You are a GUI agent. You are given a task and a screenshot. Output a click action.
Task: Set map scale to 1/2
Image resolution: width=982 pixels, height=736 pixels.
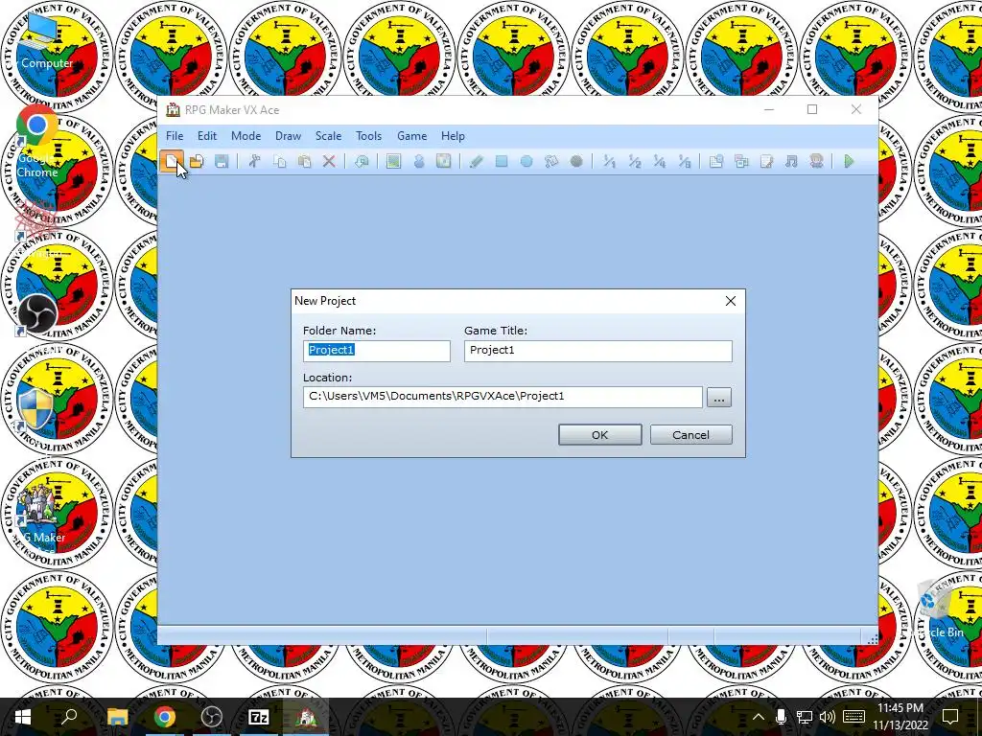tap(635, 161)
